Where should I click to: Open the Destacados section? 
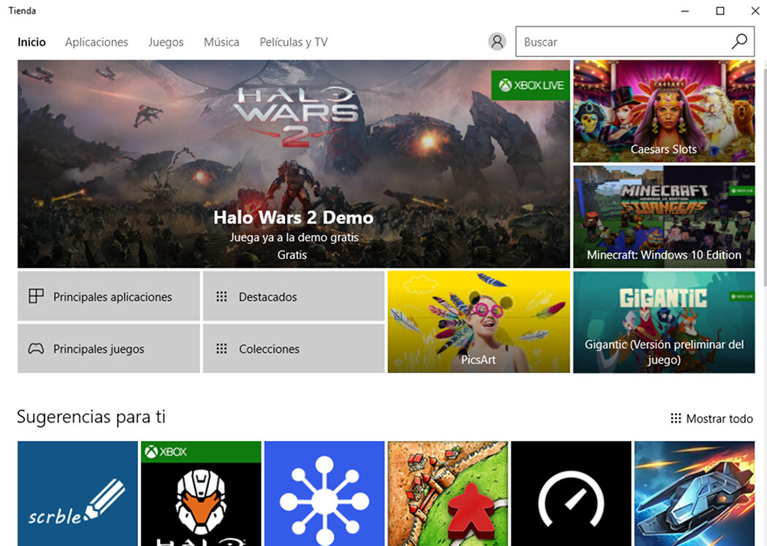294,296
